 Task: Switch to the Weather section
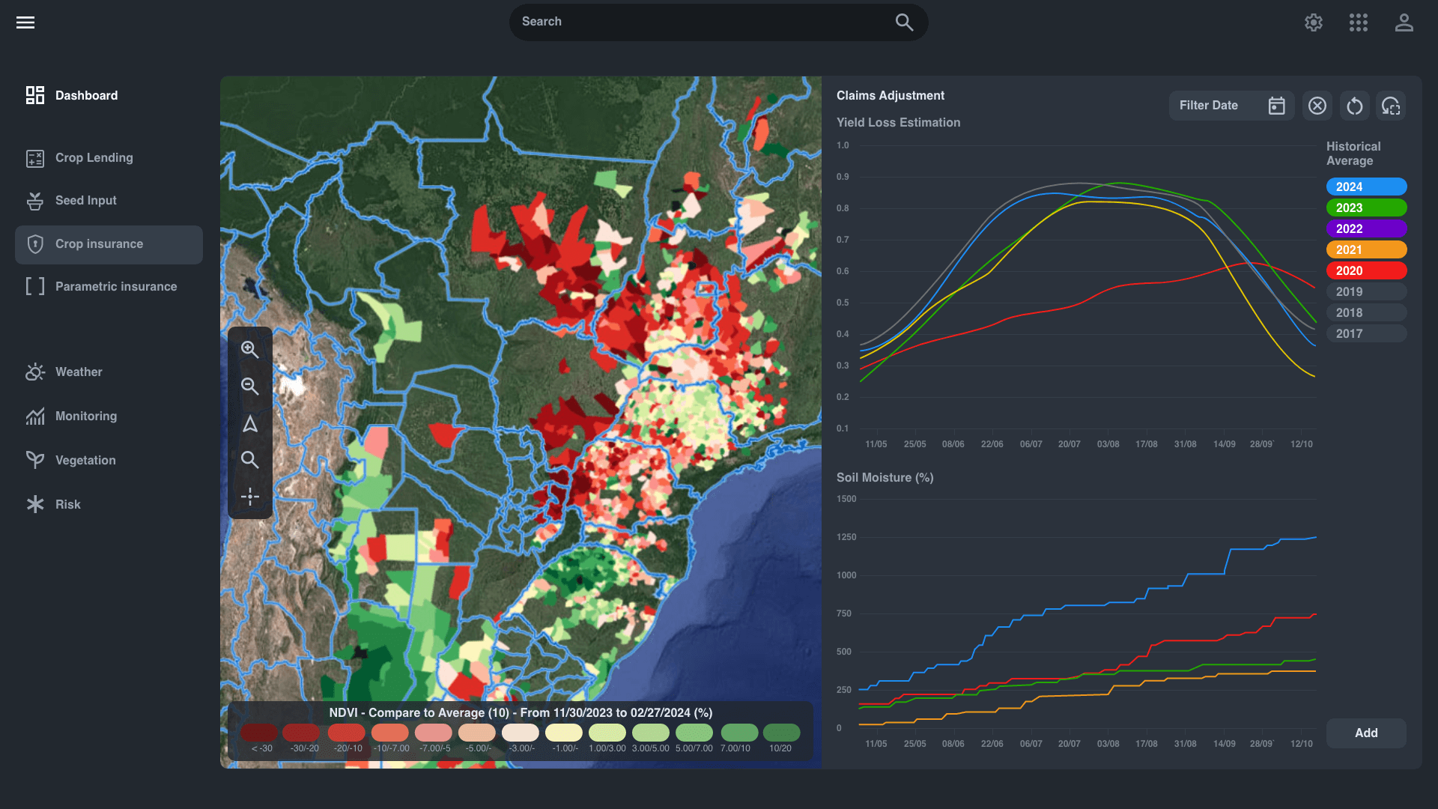point(78,372)
